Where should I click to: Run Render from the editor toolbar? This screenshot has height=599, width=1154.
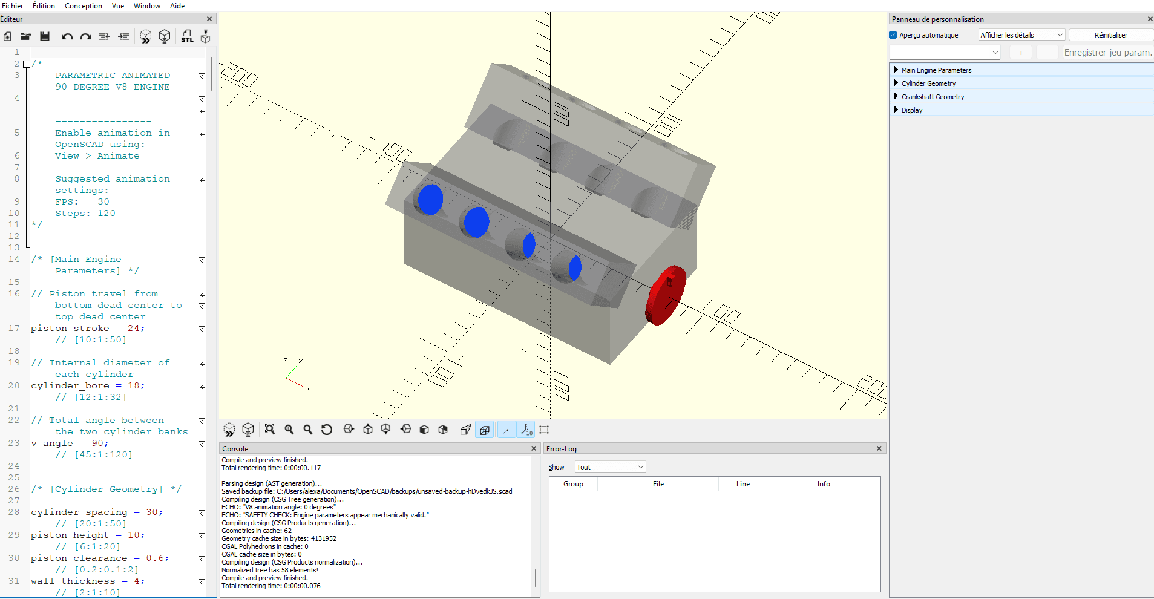165,37
